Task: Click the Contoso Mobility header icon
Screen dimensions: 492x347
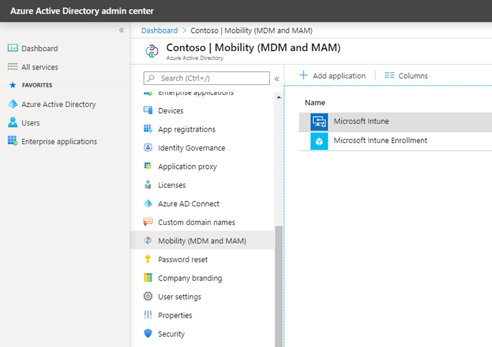Action: coord(152,51)
